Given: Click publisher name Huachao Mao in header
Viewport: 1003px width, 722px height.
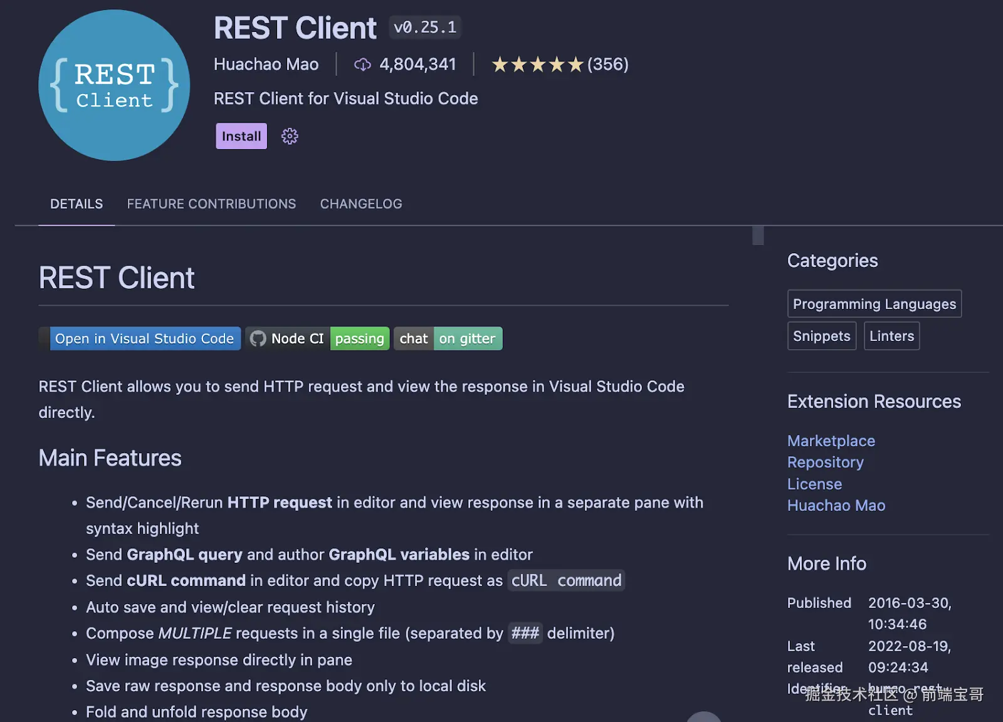Looking at the screenshot, I should click(x=266, y=65).
